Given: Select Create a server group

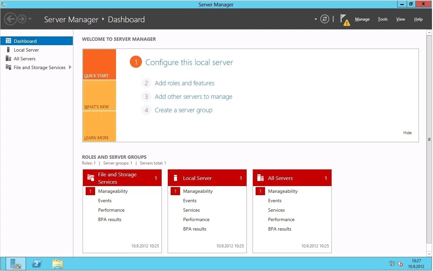Looking at the screenshot, I should [x=183, y=110].
